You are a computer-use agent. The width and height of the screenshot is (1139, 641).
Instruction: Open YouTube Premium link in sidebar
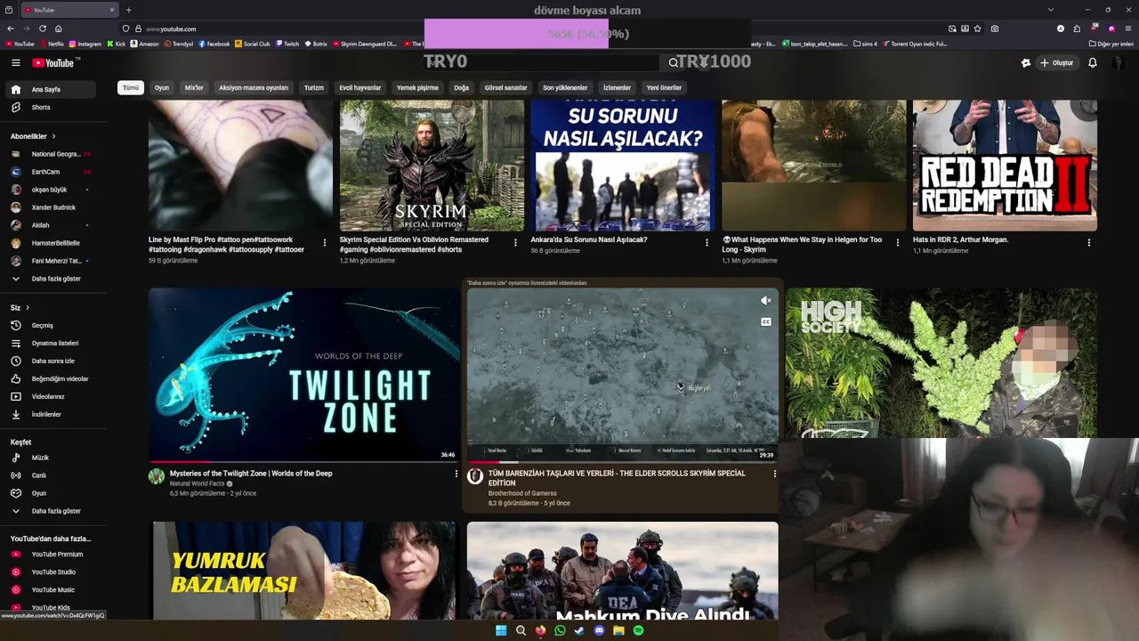[x=50, y=555]
